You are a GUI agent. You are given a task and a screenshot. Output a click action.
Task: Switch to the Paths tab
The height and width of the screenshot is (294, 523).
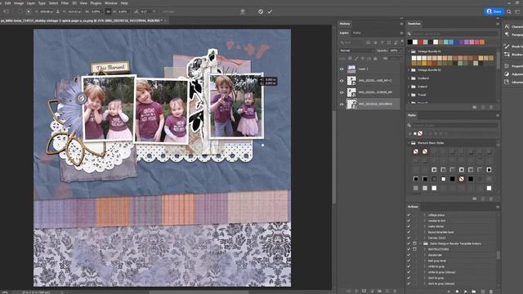357,33
